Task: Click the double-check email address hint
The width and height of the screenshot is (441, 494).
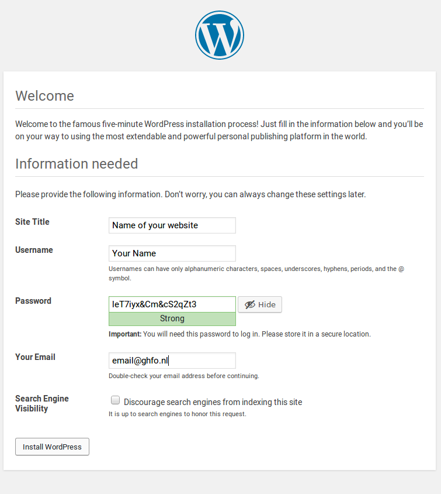Action: 184,376
